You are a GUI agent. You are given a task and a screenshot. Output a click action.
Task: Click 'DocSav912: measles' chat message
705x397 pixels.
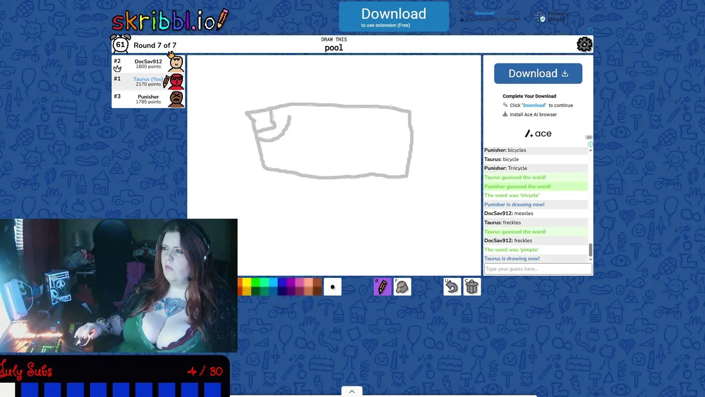pos(508,213)
